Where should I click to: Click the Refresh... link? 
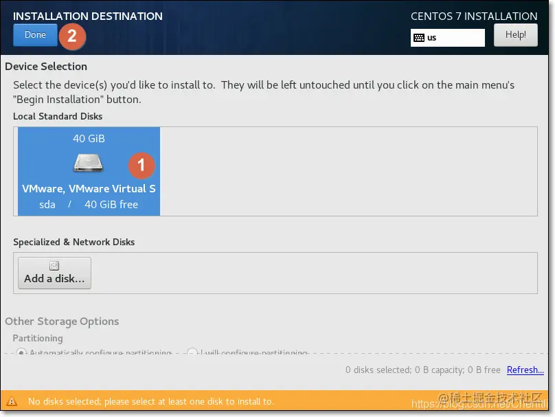tap(525, 370)
